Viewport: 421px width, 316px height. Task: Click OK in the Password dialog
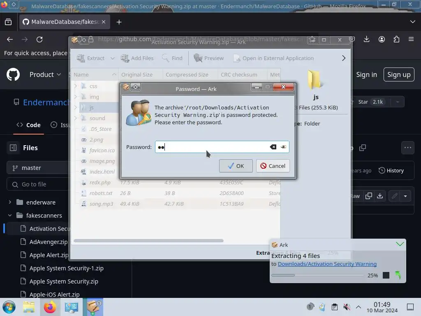(236, 166)
